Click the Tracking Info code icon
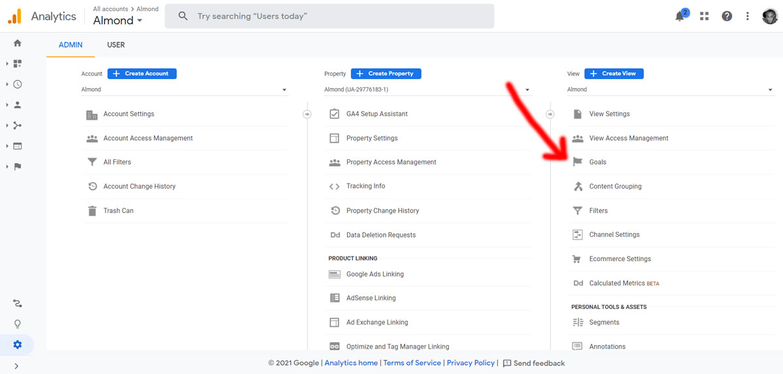The width and height of the screenshot is (783, 374). (335, 187)
